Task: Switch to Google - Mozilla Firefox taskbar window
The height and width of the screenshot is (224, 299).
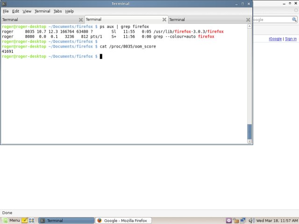Action: 122,220
